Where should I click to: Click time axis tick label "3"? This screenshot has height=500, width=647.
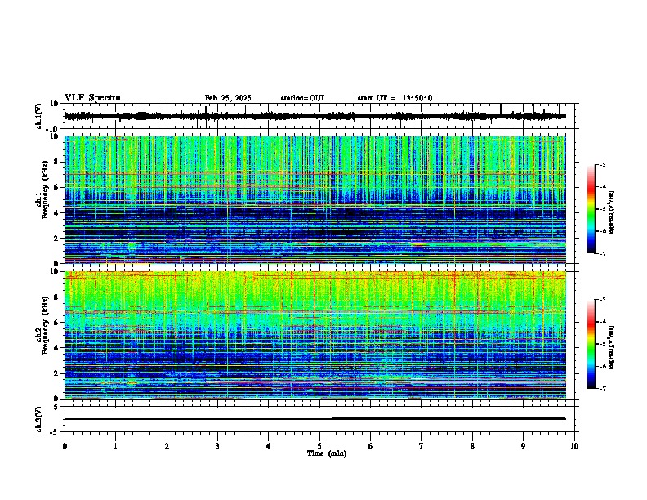[x=217, y=446]
